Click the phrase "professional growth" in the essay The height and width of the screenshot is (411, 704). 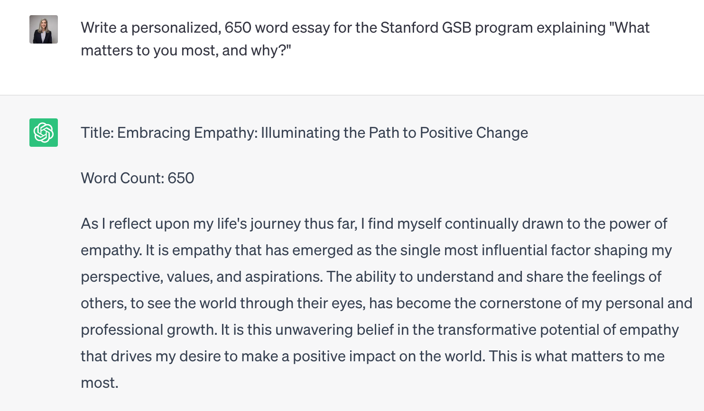(x=148, y=330)
